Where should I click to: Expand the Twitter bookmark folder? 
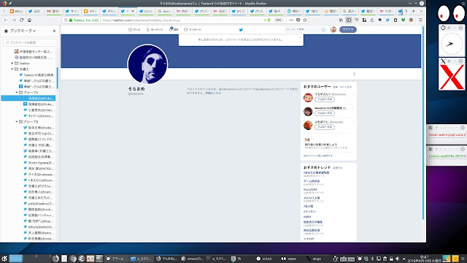(12, 64)
